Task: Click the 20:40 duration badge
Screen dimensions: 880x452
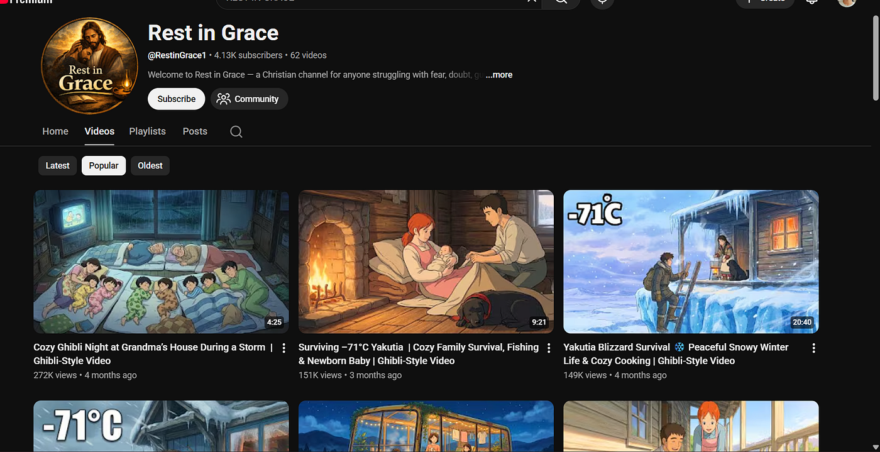Action: pyautogui.click(x=802, y=322)
